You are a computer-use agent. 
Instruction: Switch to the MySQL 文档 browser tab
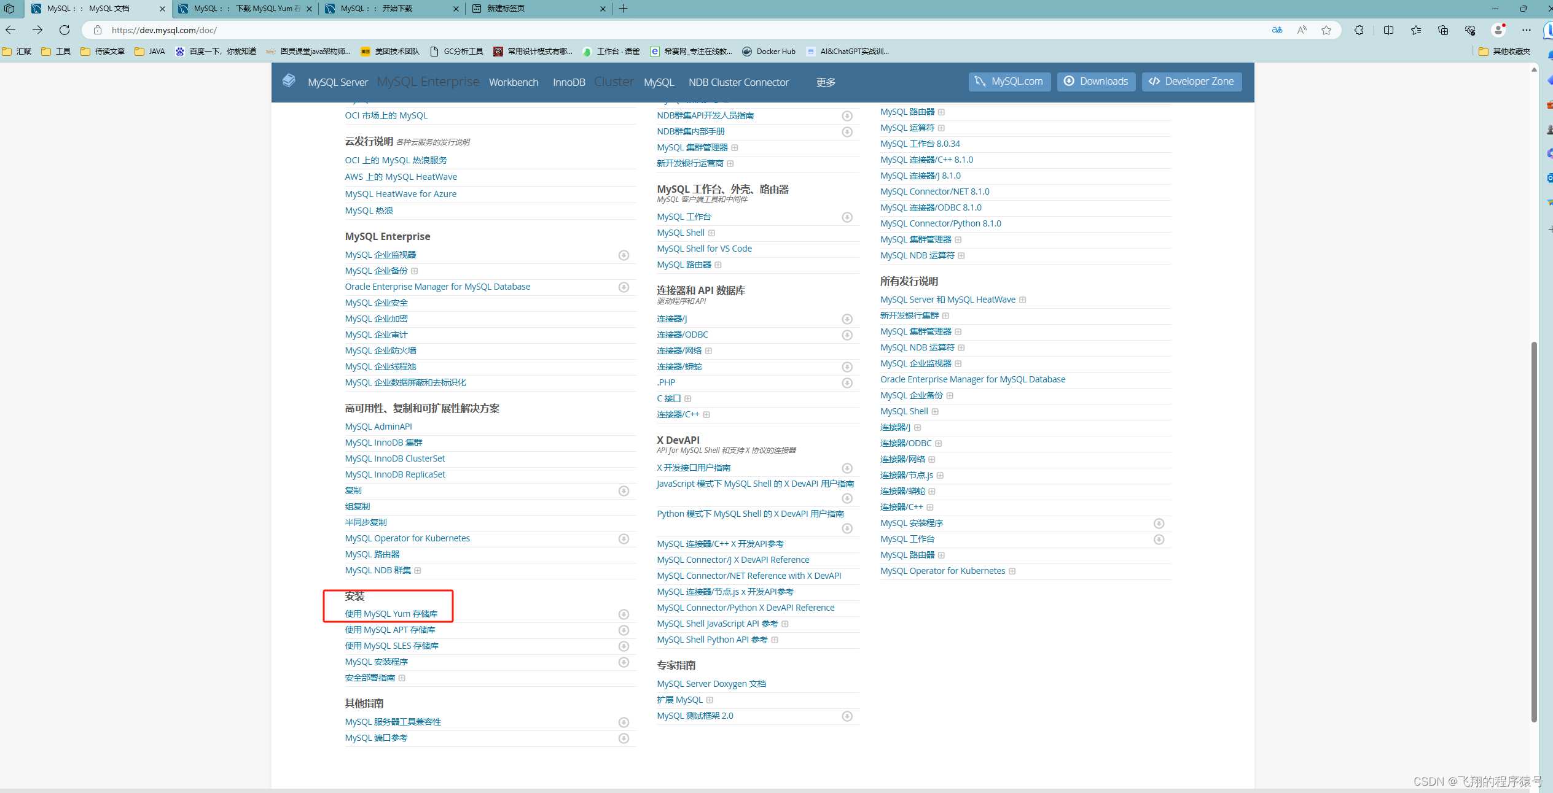pyautogui.click(x=98, y=9)
